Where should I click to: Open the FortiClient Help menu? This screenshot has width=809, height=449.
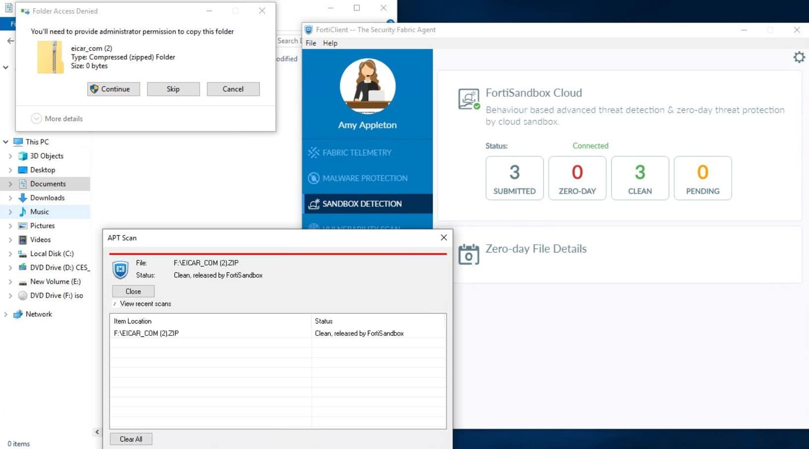click(330, 43)
